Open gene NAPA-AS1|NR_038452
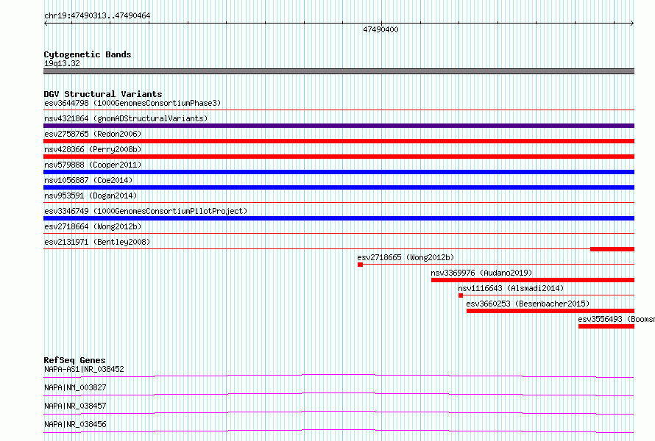Viewport: 655px width, 441px height. pyautogui.click(x=84, y=369)
